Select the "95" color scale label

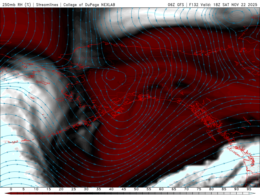249,189
